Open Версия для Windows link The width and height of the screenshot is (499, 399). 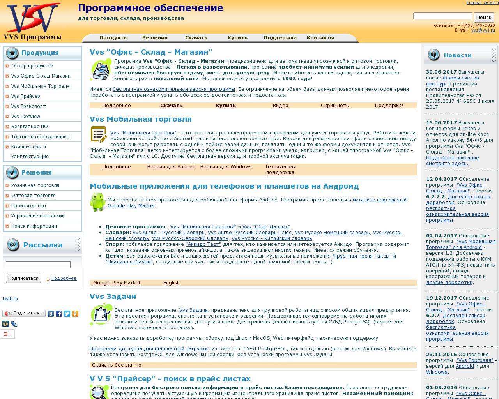point(226,167)
